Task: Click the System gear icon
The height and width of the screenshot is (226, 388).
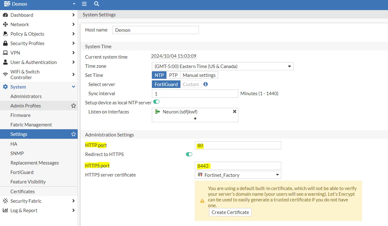Action: click(5, 87)
